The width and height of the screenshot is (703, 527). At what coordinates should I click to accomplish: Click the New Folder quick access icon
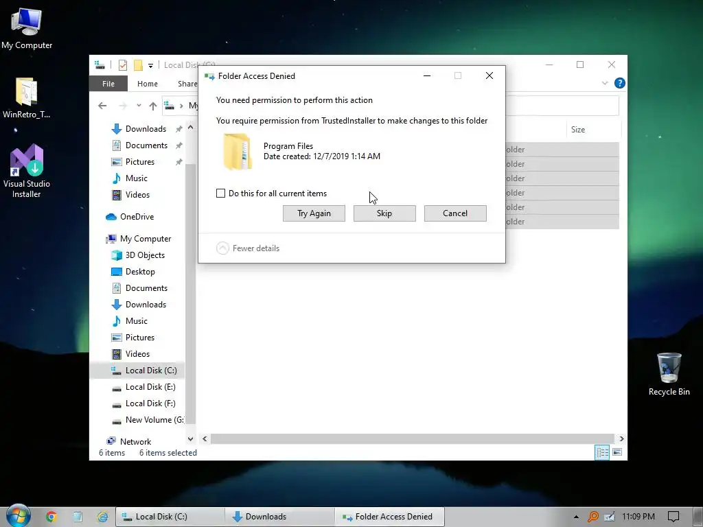(138, 65)
